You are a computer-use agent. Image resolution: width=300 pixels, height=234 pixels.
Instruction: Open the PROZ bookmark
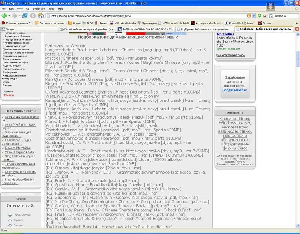pyautogui.click(x=87, y=23)
